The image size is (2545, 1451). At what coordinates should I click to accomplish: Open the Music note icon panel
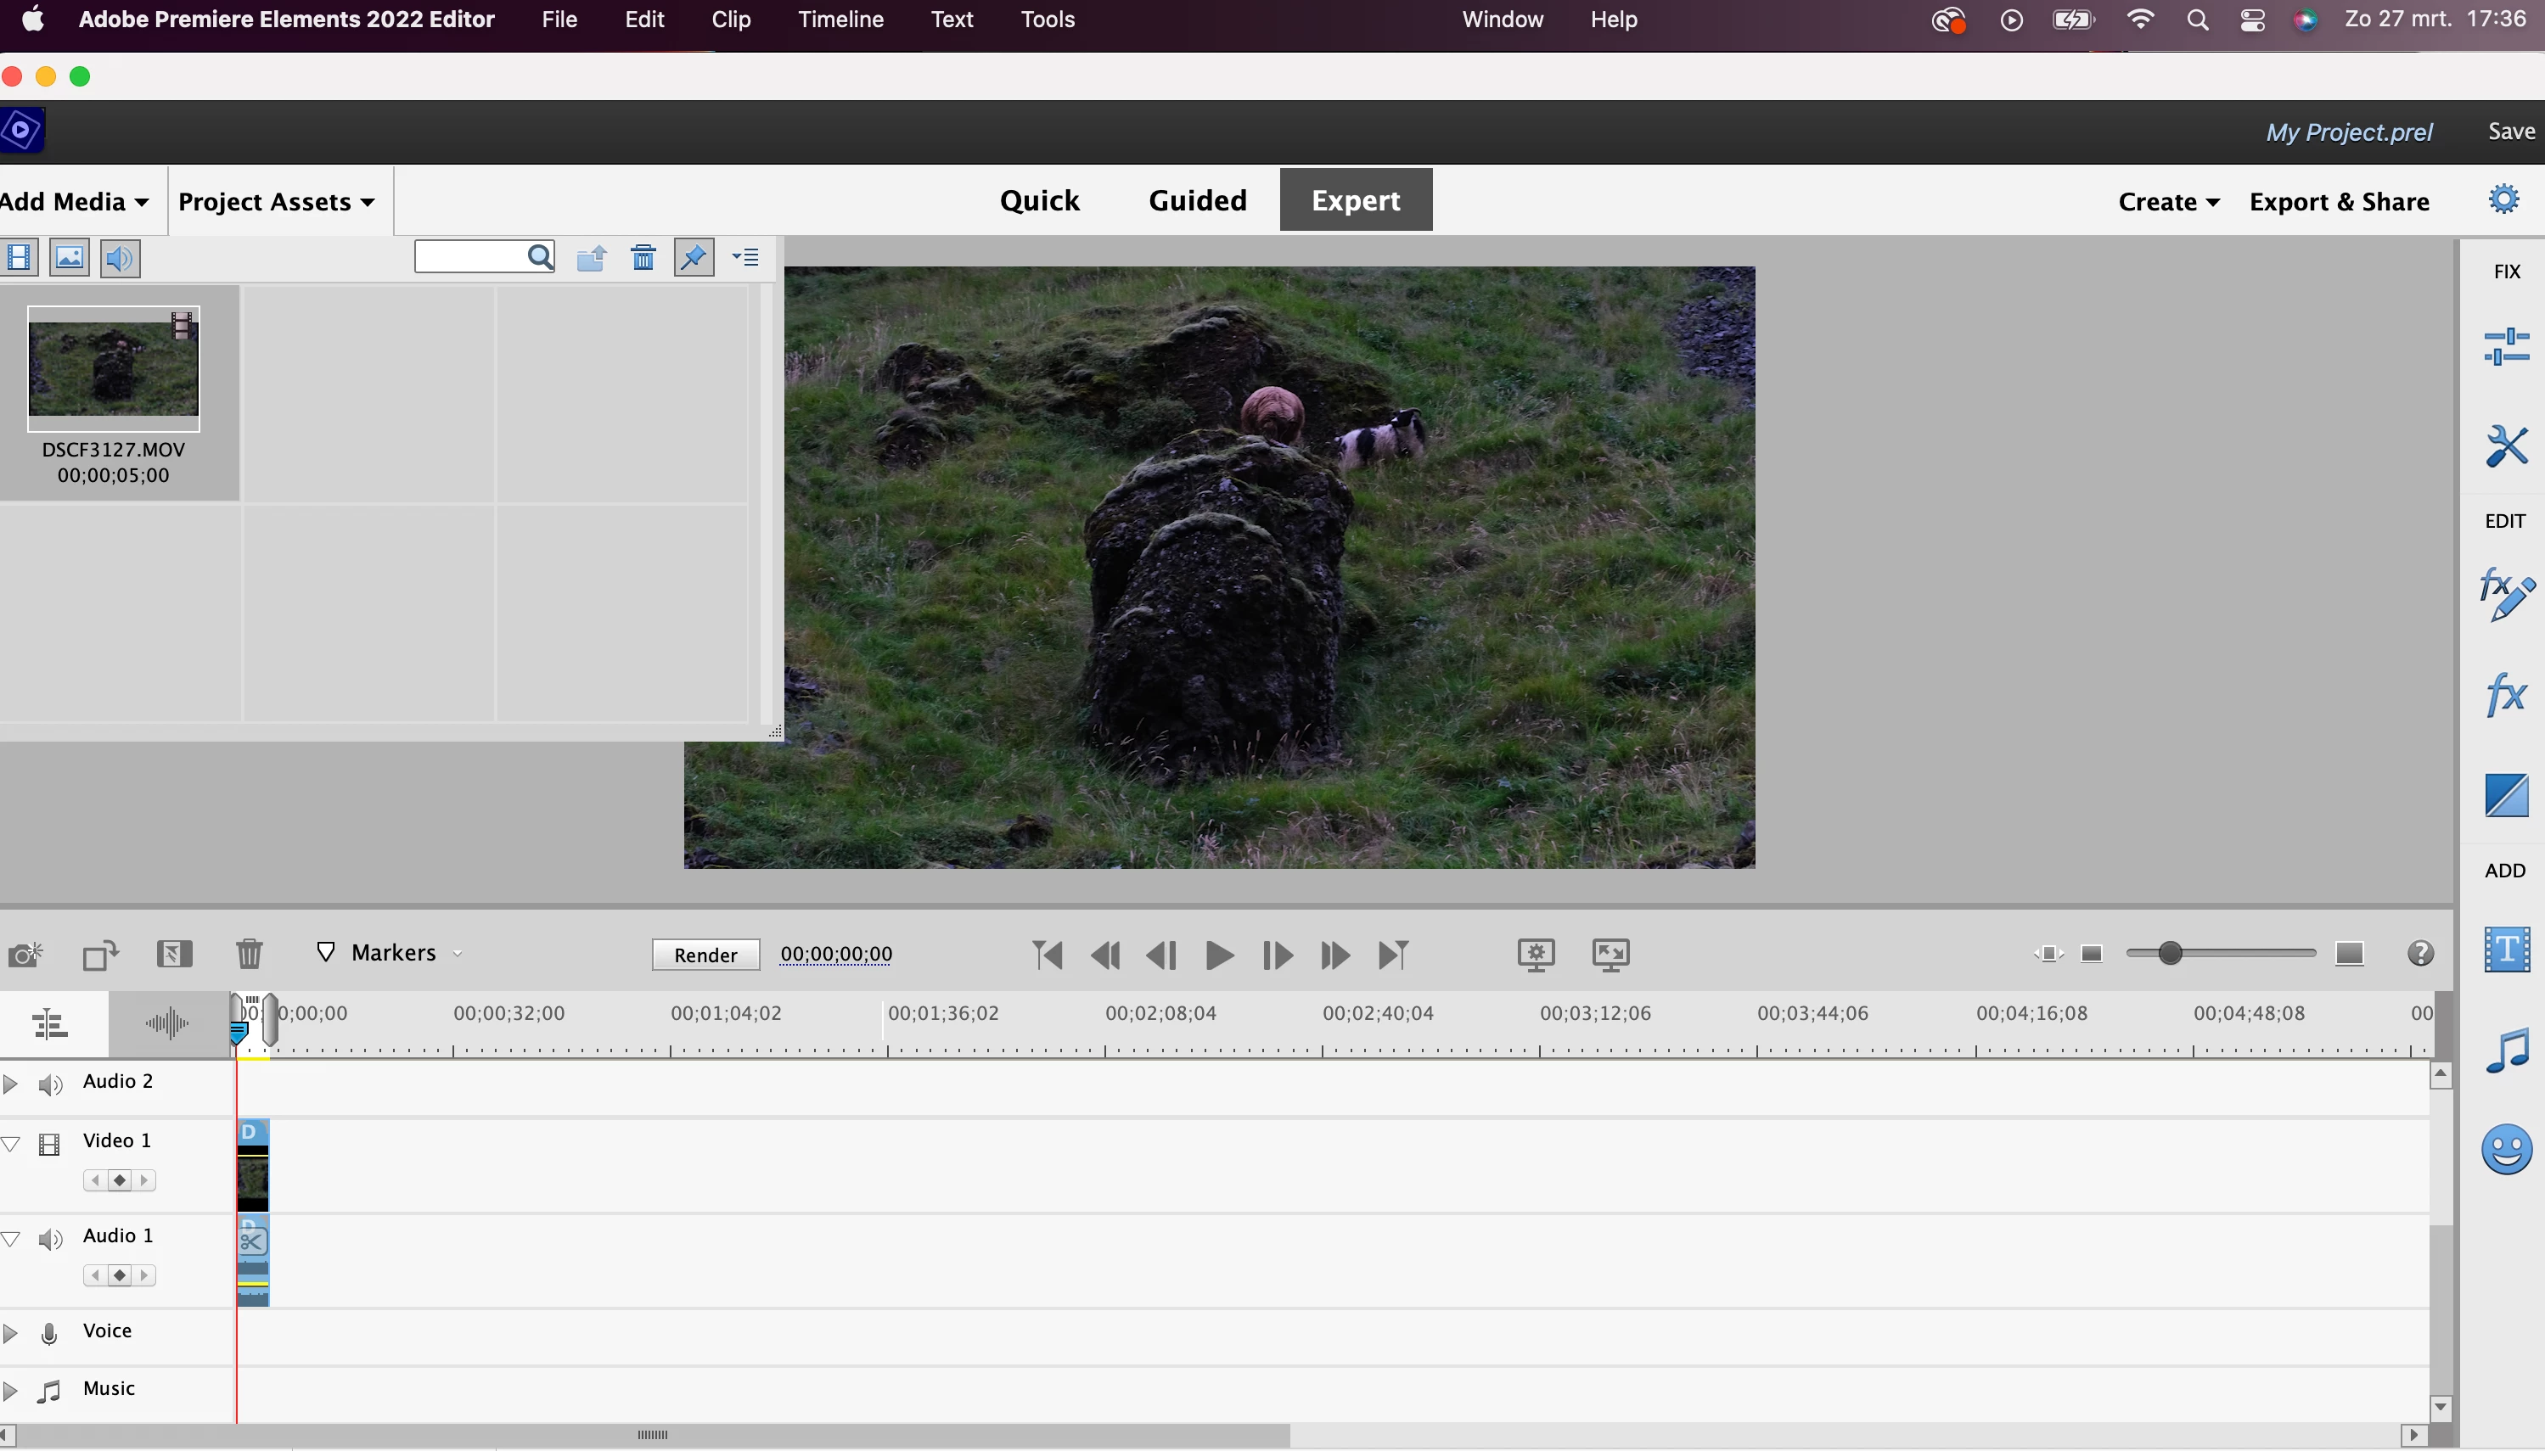pyautogui.click(x=2505, y=1050)
